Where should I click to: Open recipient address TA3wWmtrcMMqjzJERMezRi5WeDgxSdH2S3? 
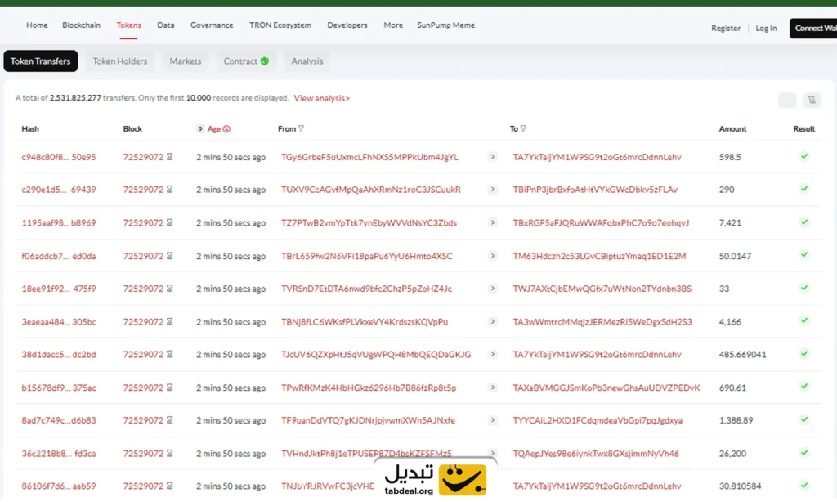click(x=602, y=321)
